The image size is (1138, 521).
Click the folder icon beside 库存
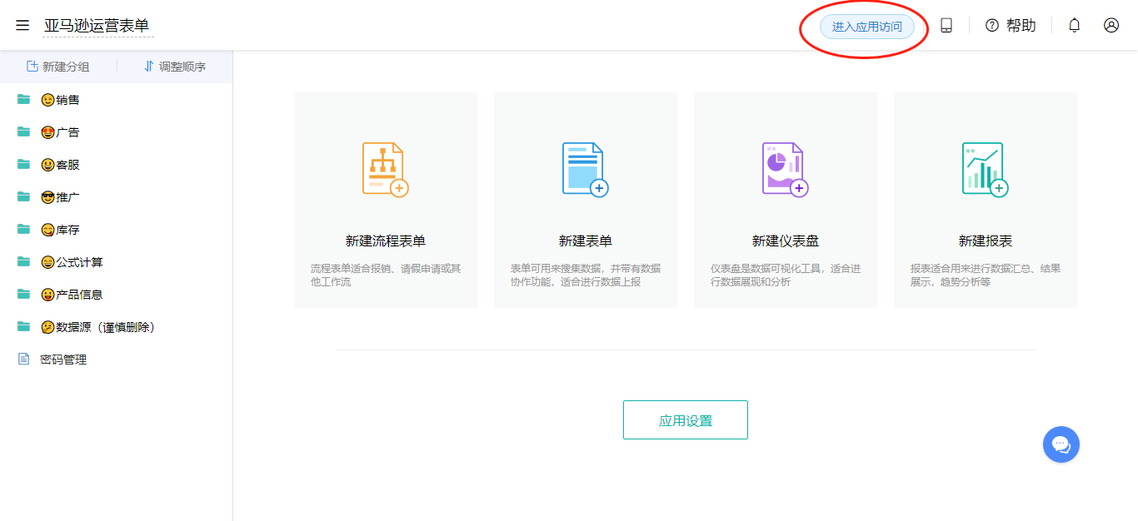pyautogui.click(x=24, y=230)
